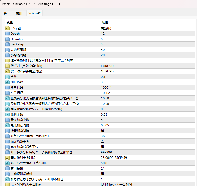Click the integer icon beside 大均线周期
This screenshot has height=186, width=197.
7,50
